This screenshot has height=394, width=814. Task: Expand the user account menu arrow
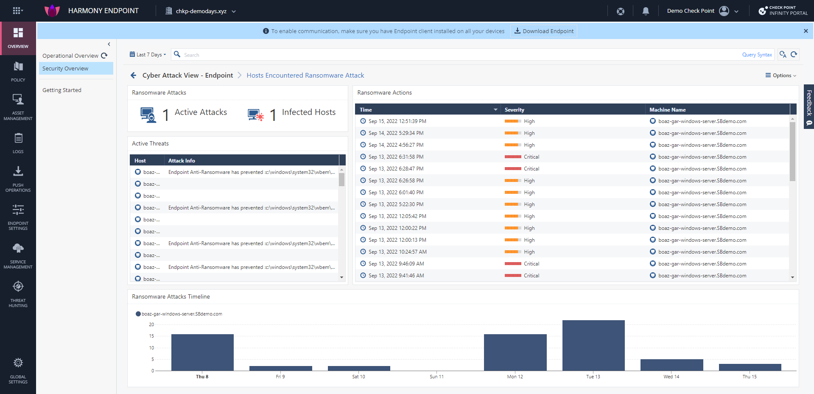(x=736, y=11)
